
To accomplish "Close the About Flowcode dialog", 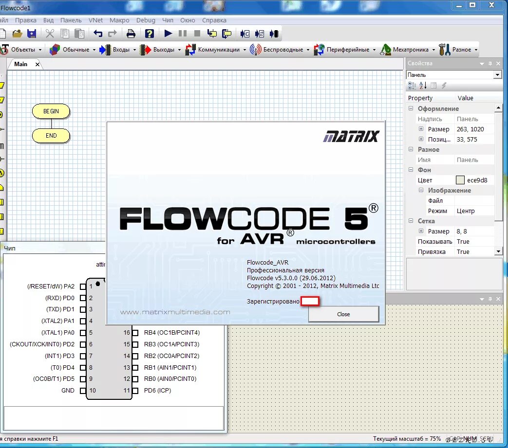I will pos(343,314).
